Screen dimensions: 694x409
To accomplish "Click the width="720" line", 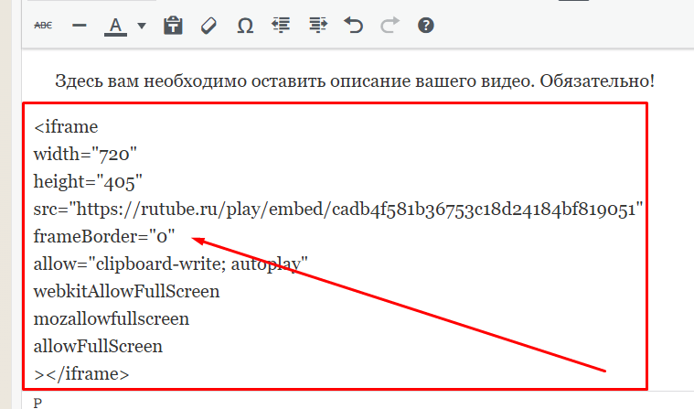I will point(85,155).
